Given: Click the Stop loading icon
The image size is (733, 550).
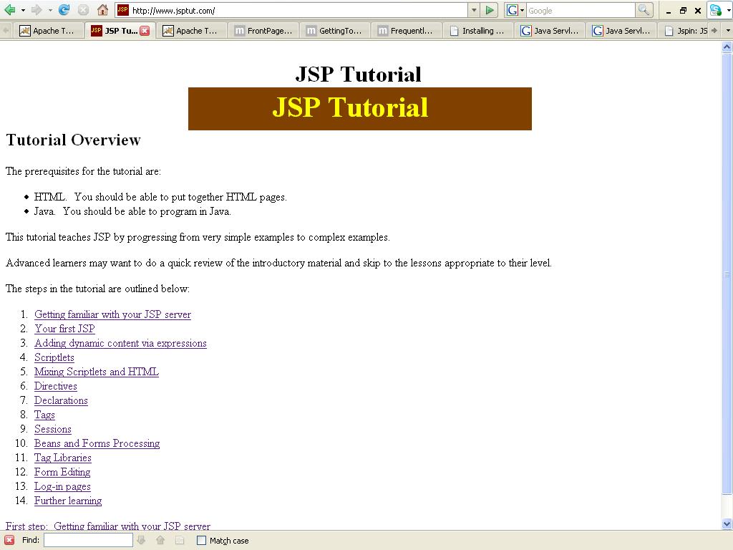Looking at the screenshot, I should coord(83,10).
